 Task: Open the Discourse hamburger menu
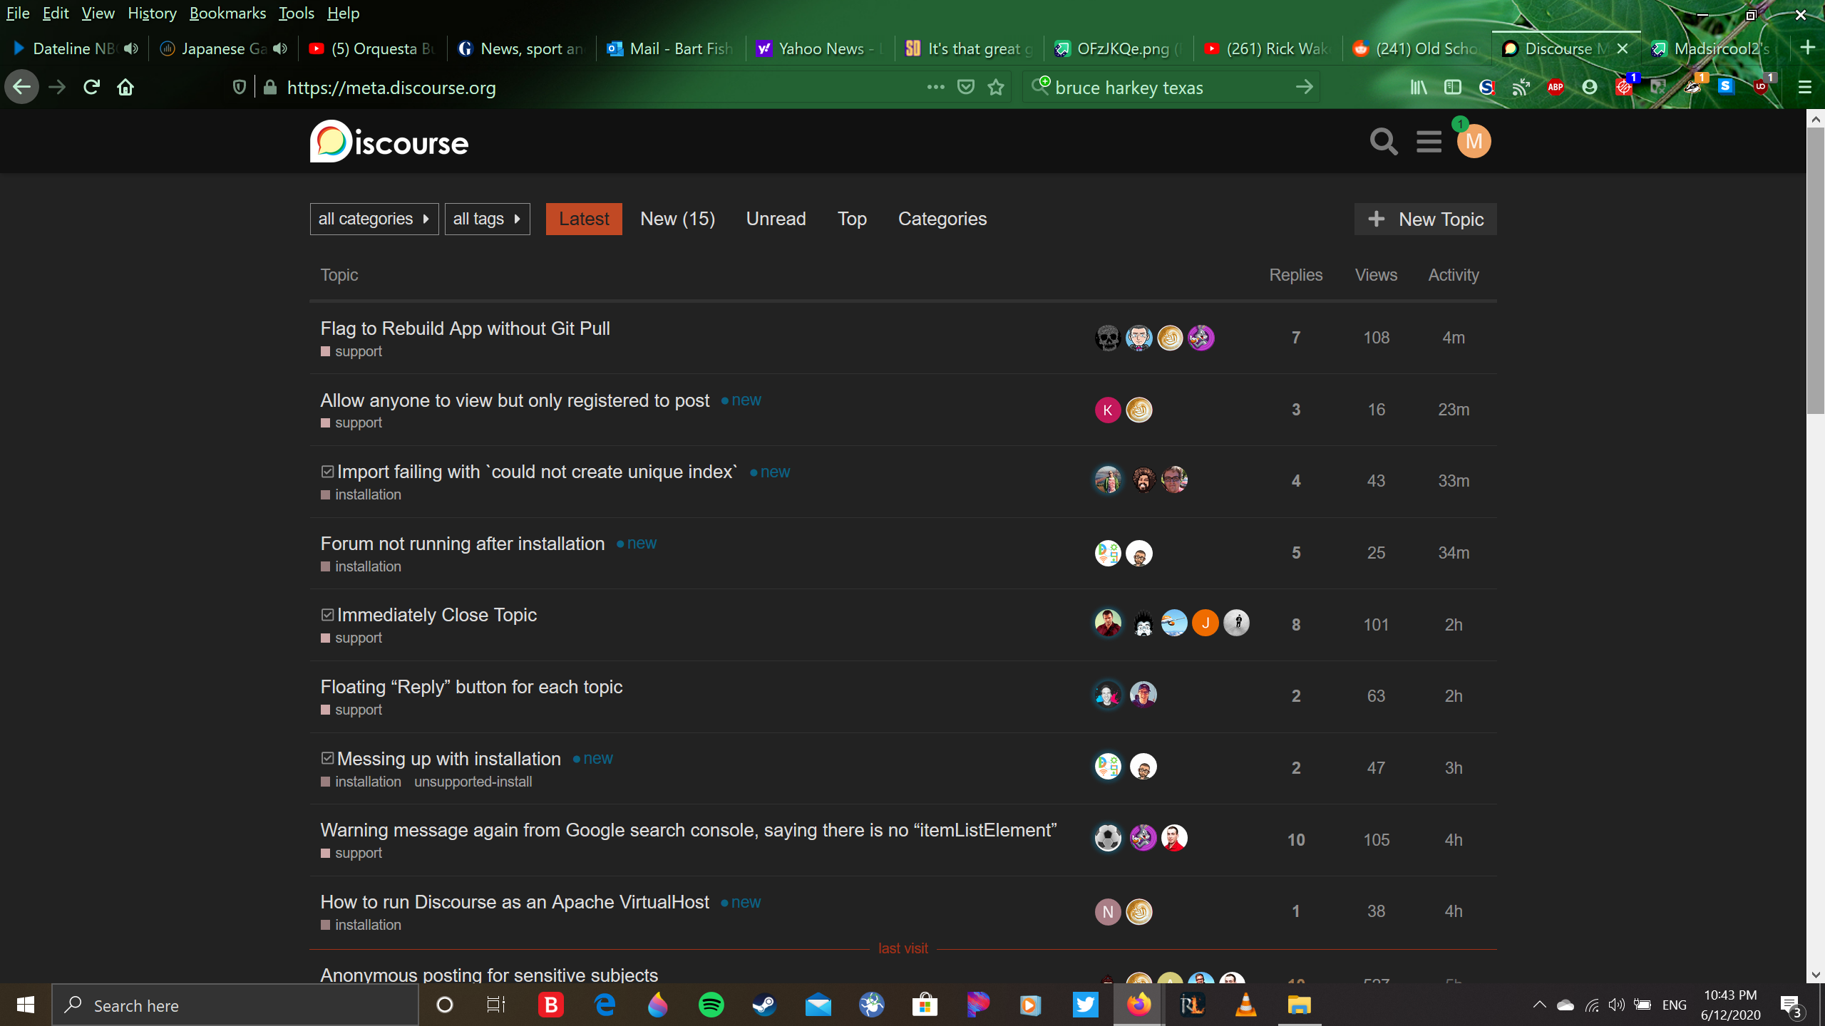coord(1429,142)
